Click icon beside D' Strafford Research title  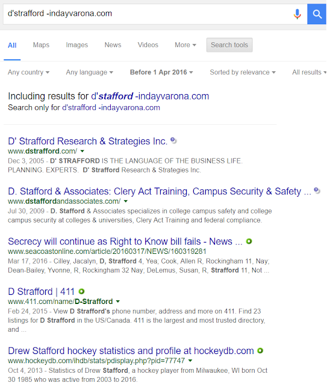[x=173, y=141]
